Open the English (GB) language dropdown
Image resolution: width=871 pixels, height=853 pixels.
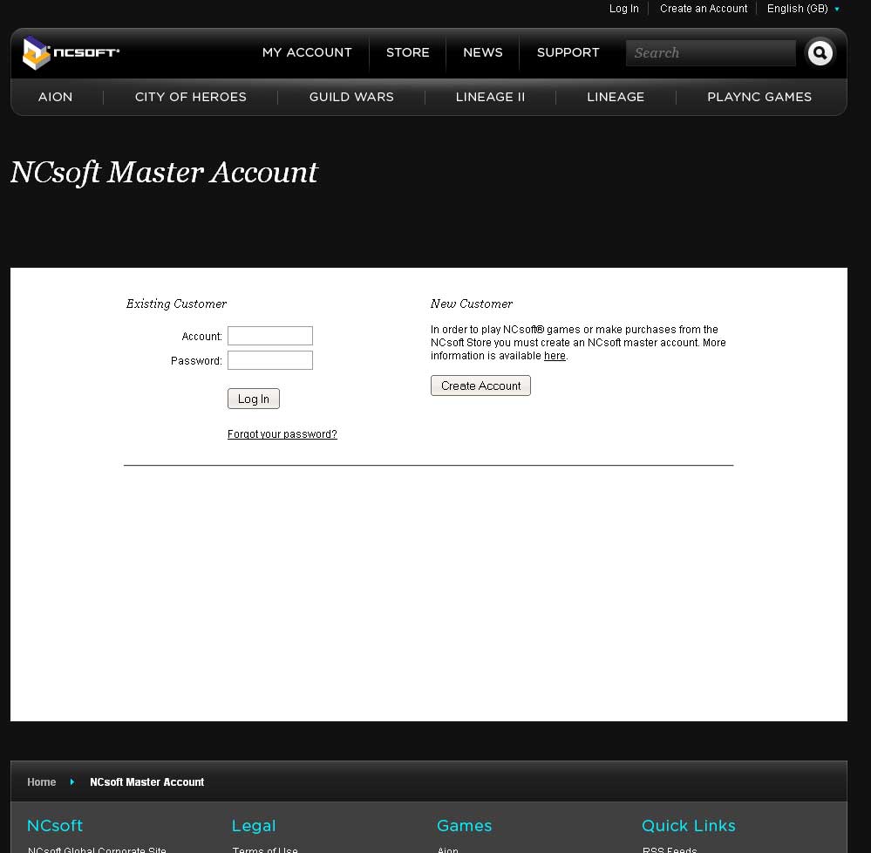(803, 9)
